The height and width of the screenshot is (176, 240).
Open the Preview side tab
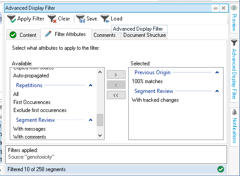pyautogui.click(x=234, y=18)
